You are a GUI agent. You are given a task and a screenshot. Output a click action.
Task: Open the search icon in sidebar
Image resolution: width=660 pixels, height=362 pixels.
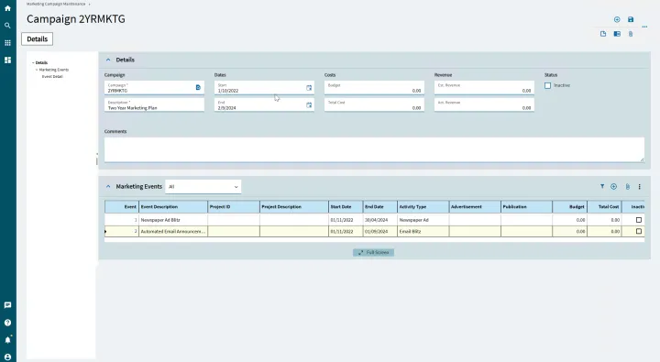tap(7, 26)
